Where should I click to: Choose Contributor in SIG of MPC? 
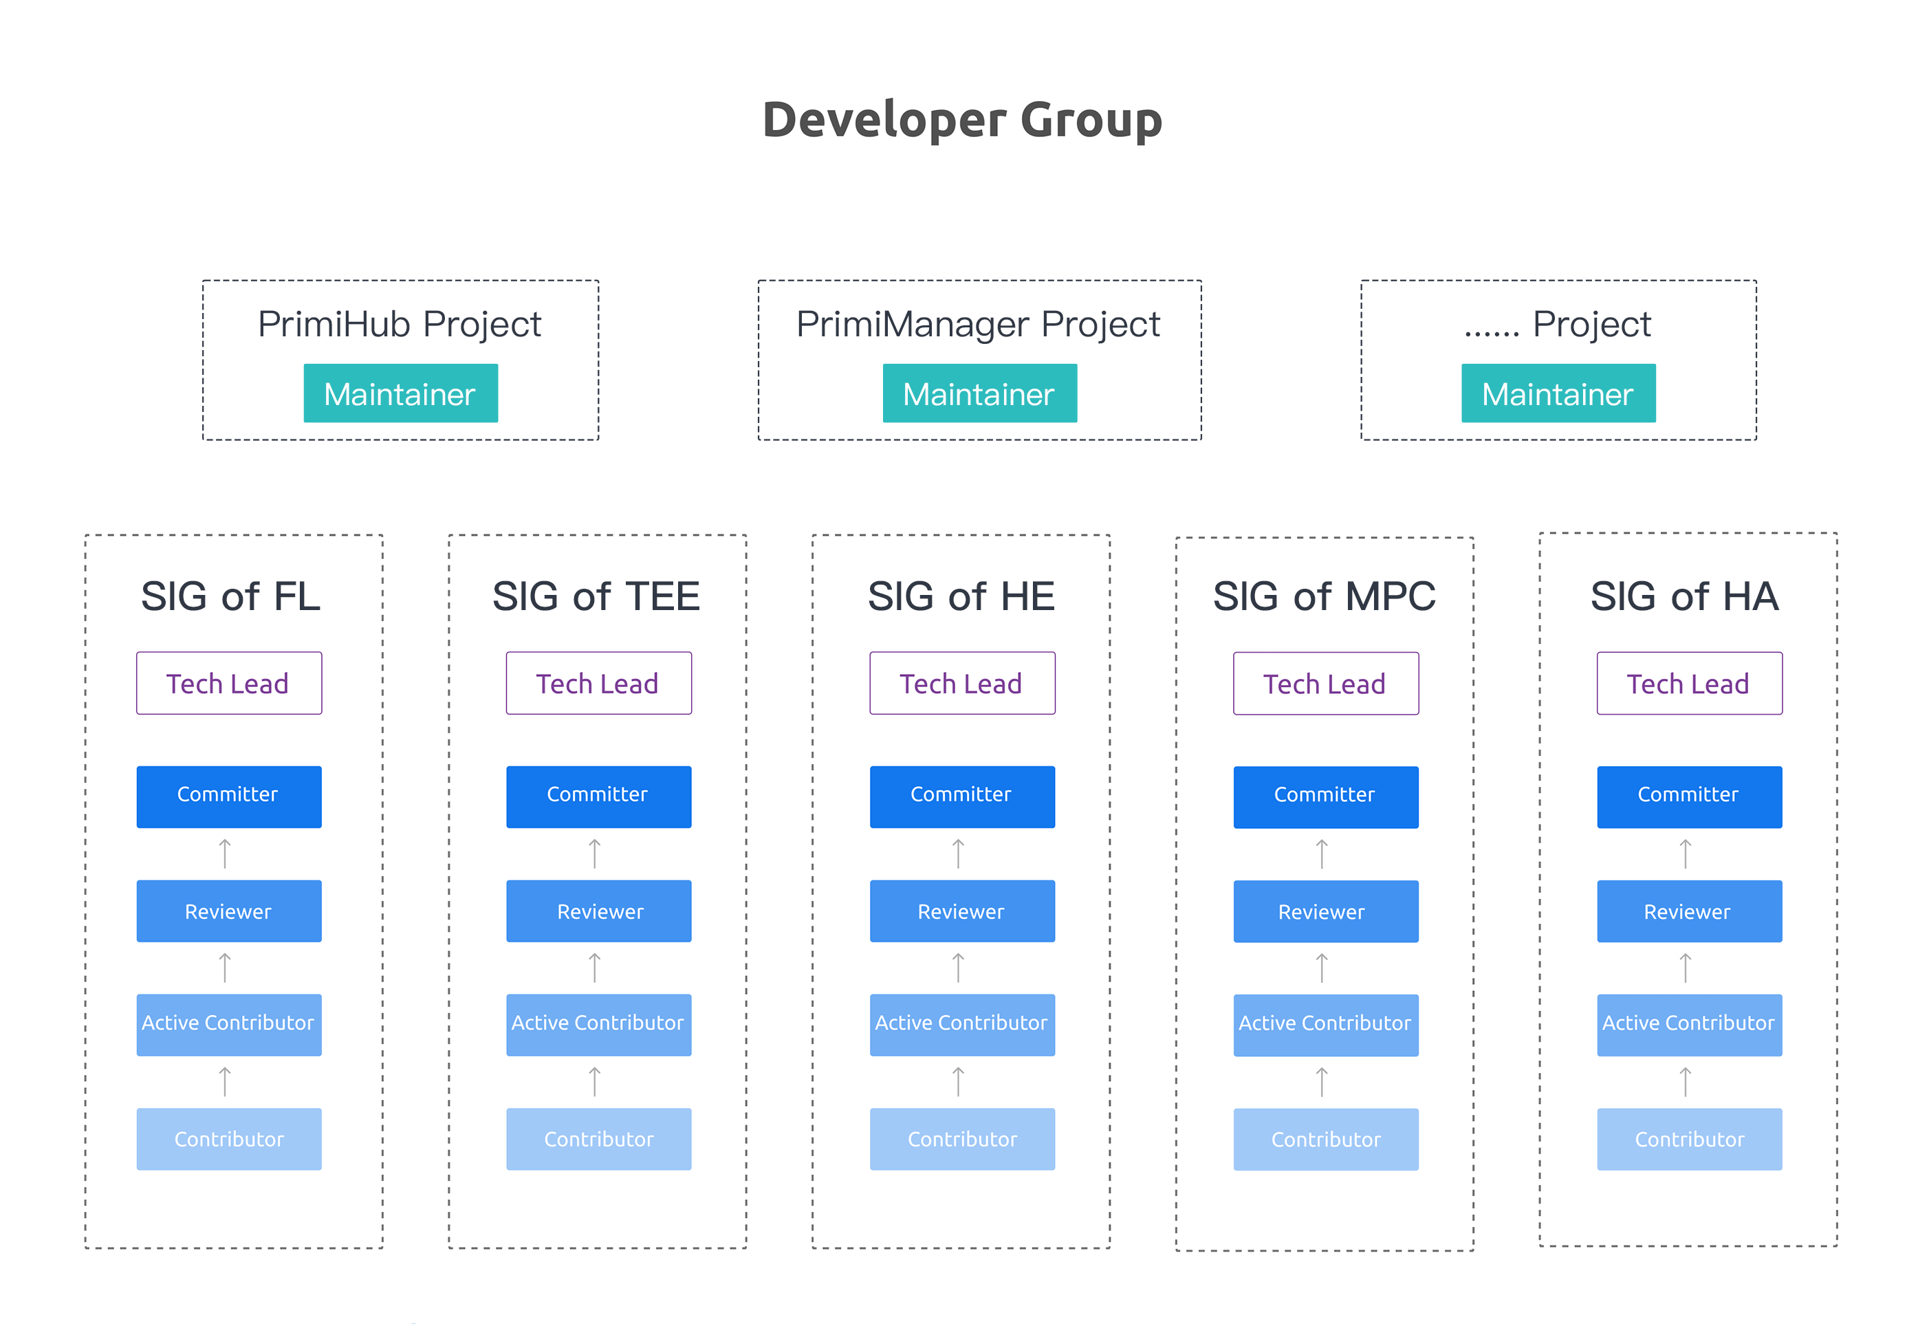click(x=1326, y=1139)
